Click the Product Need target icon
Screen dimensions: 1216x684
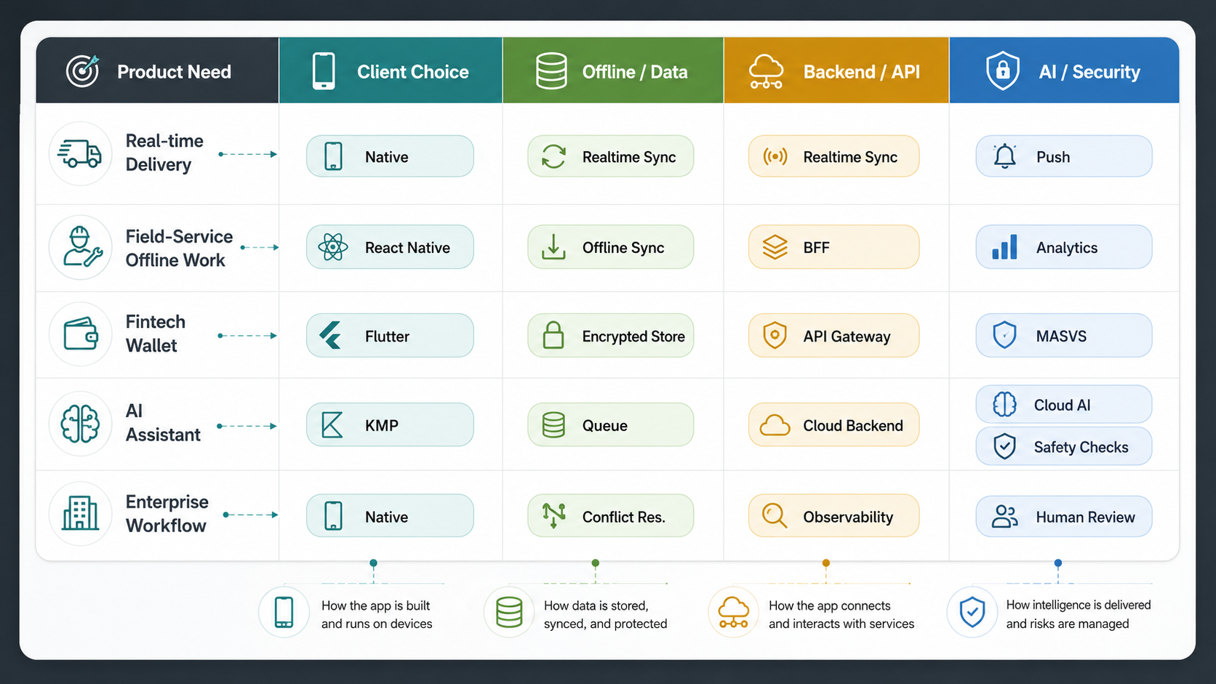82,71
